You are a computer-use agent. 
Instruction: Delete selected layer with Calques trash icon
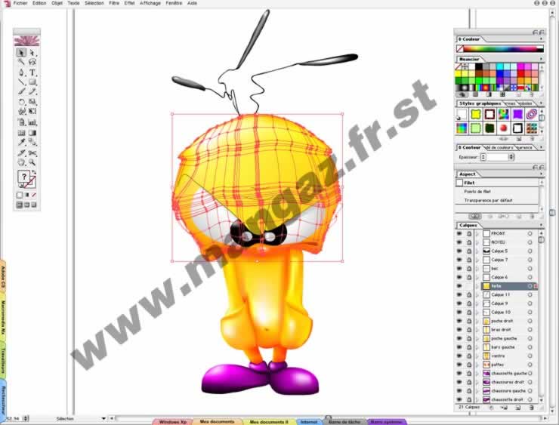(532, 408)
